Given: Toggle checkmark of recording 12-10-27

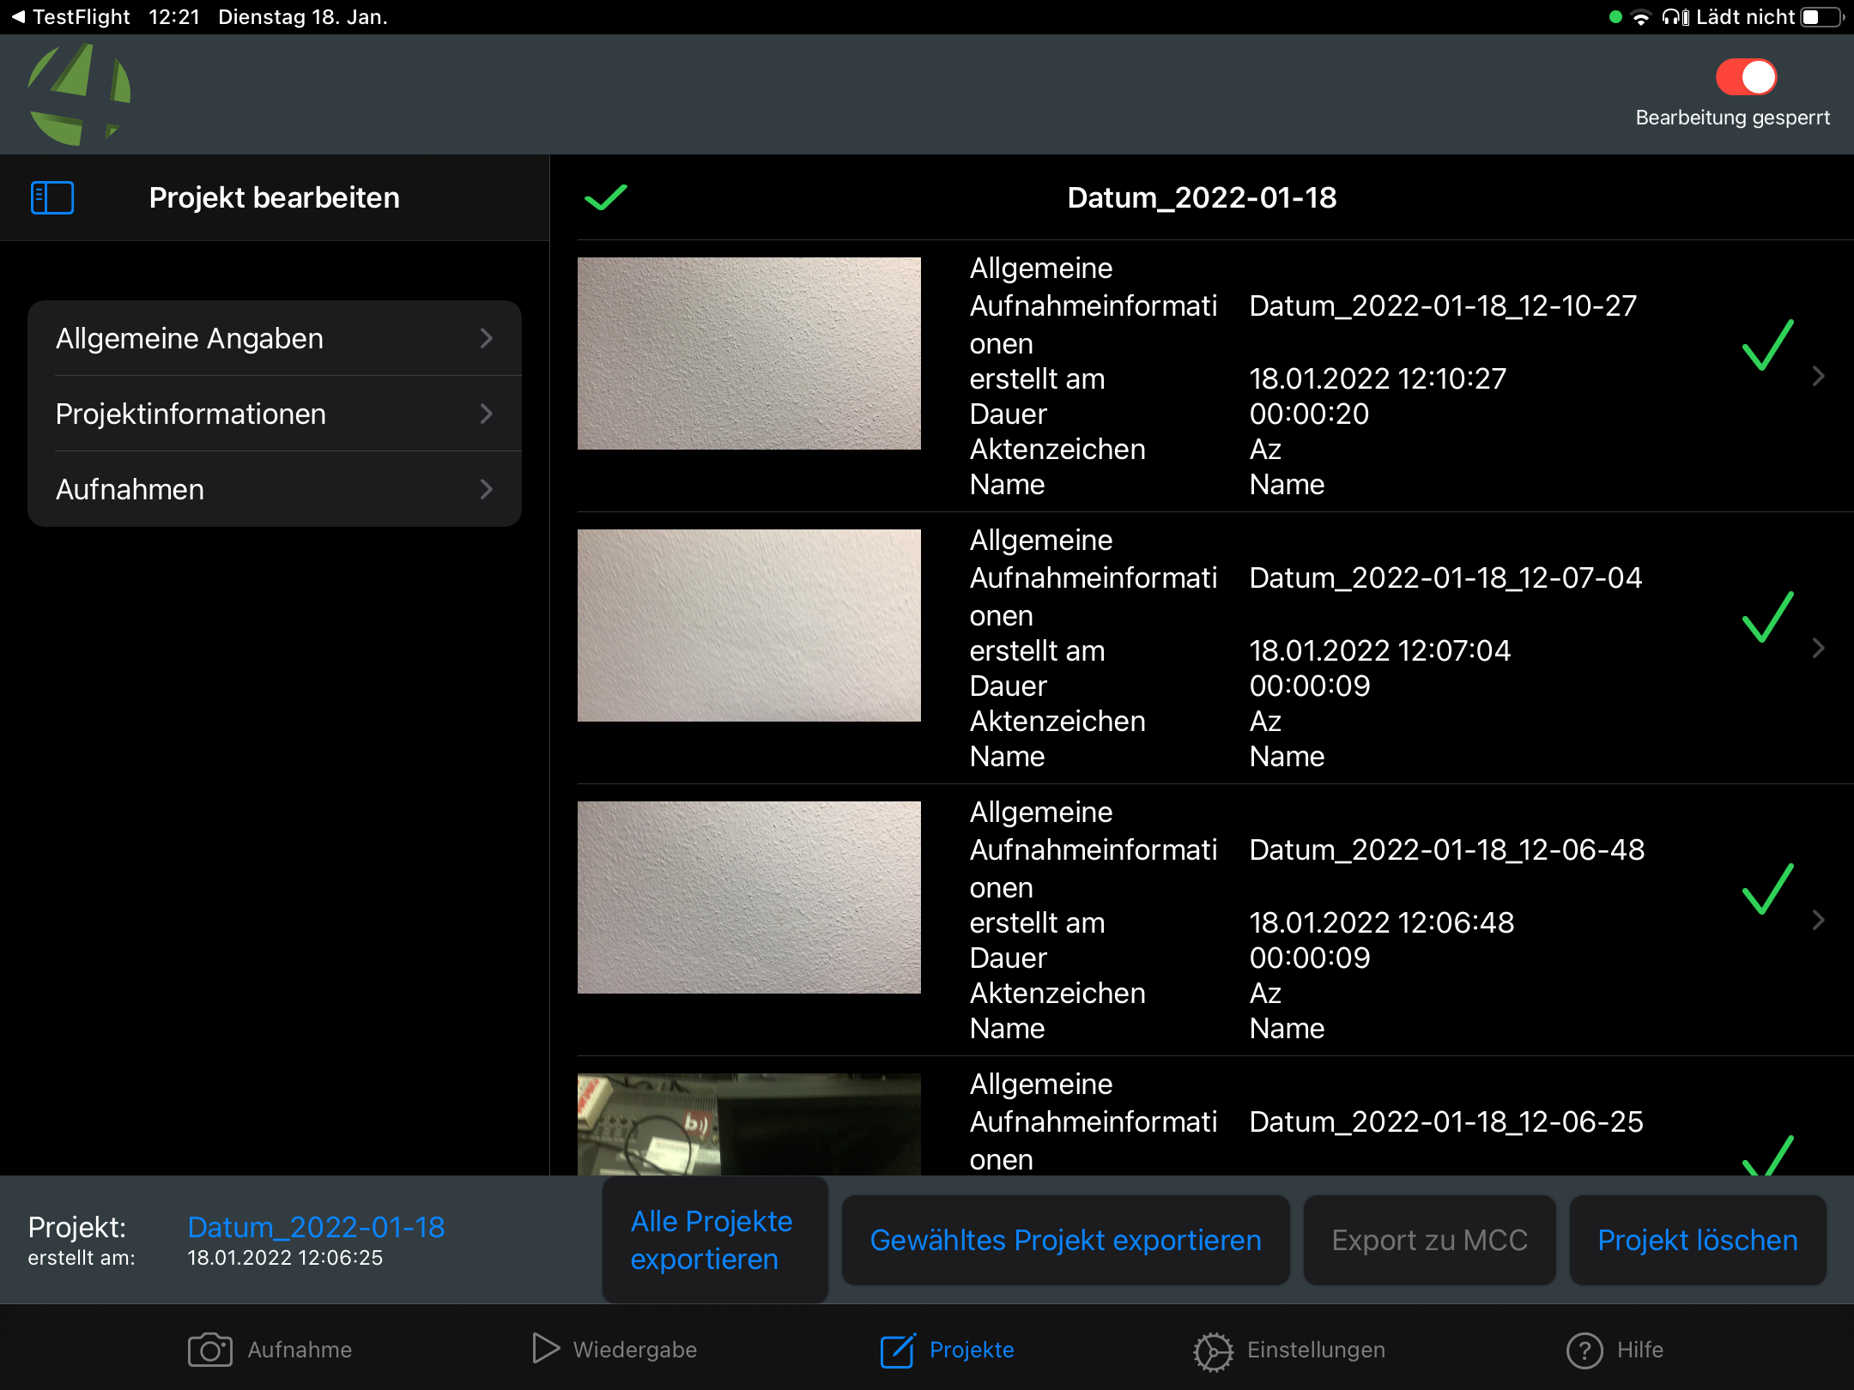Looking at the screenshot, I should point(1767,345).
